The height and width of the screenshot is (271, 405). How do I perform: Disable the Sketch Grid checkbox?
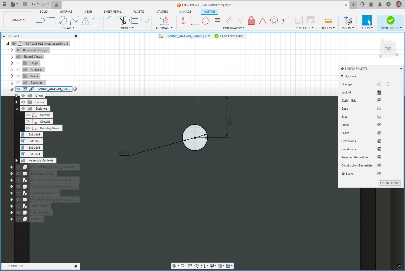[379, 100]
